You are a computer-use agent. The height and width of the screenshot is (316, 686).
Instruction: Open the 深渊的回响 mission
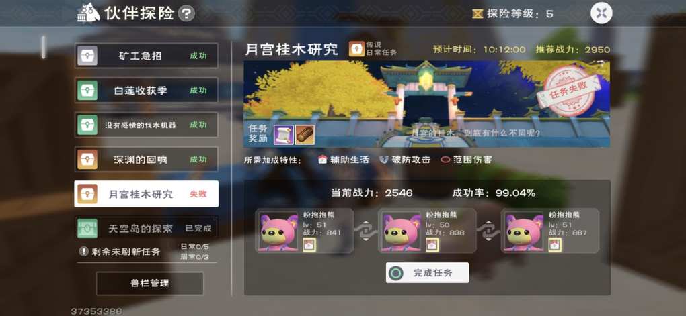146,159
